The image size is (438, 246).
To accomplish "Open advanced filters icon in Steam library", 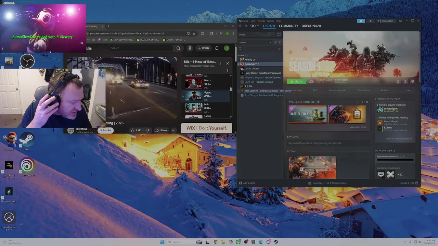I will click(279, 49).
